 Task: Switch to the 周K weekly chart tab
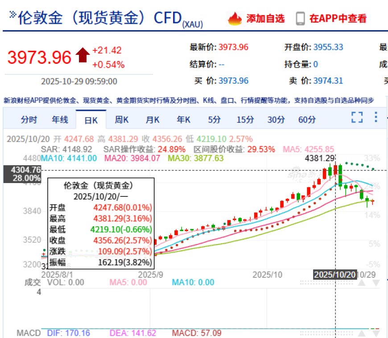pyautogui.click(x=121, y=119)
